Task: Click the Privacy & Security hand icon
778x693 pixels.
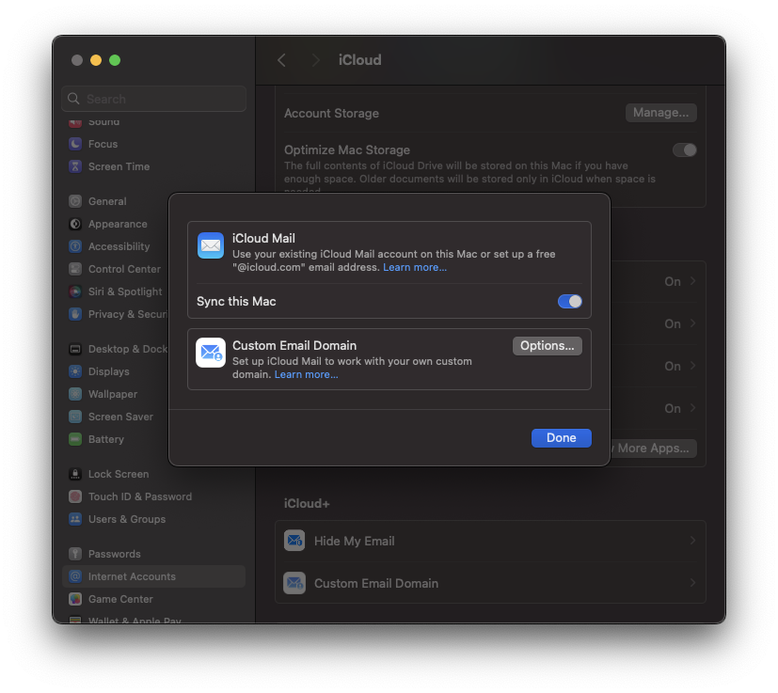Action: point(75,314)
